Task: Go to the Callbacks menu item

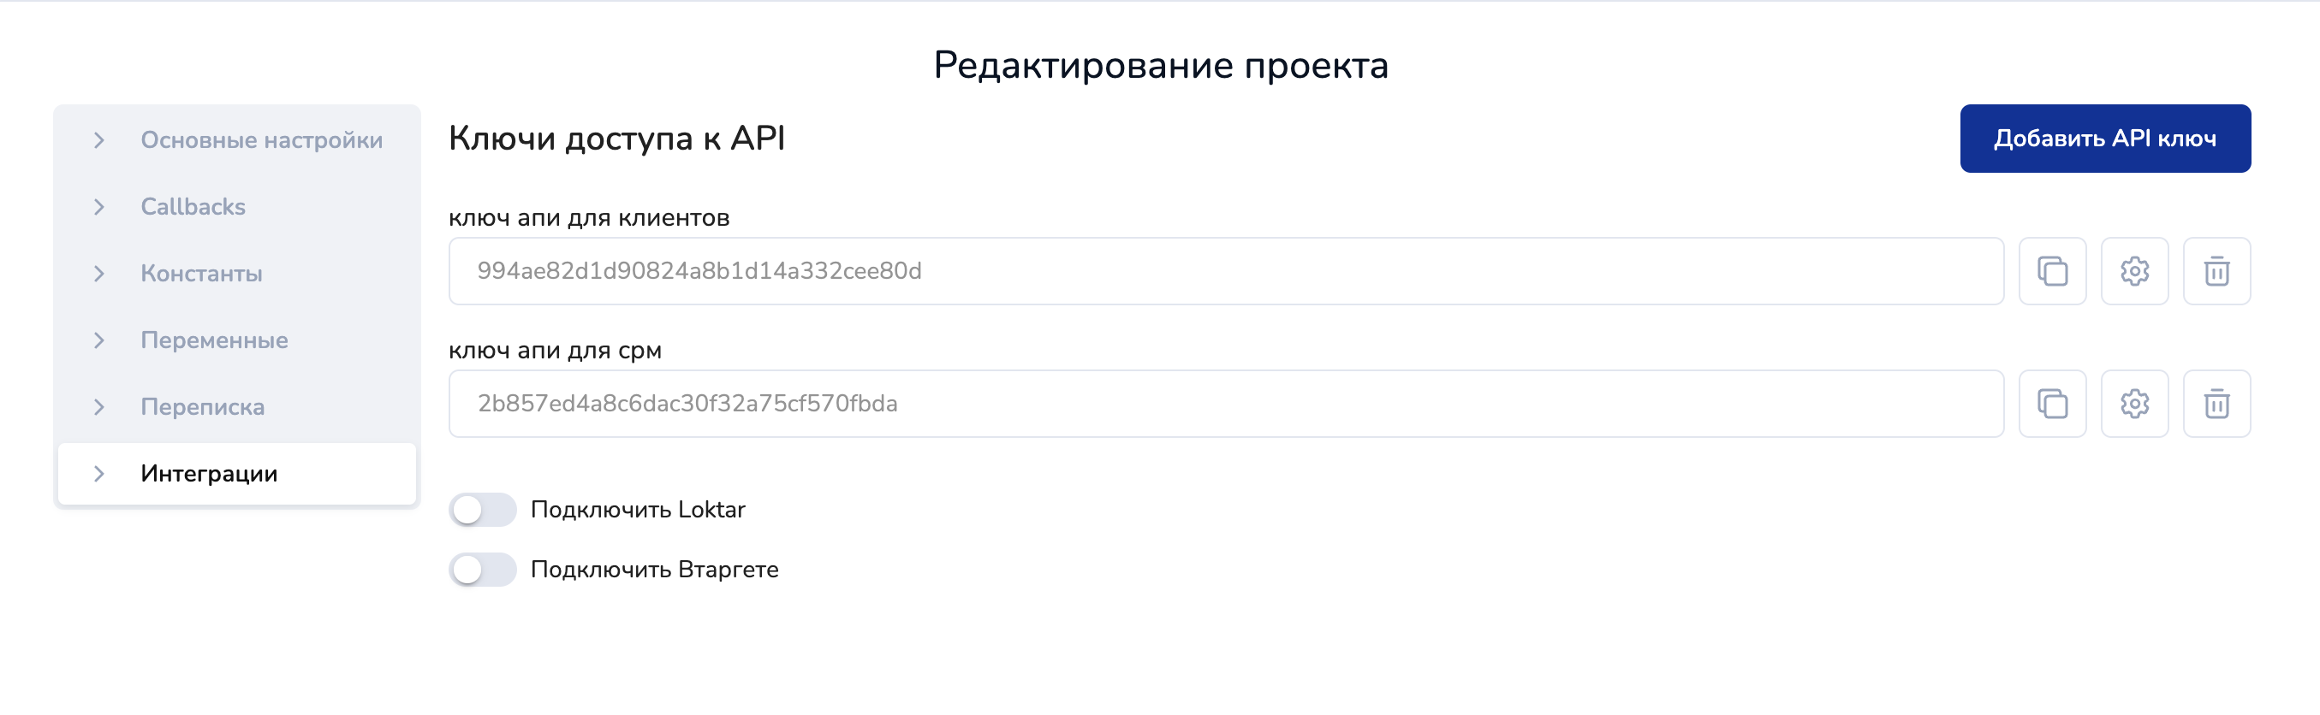Action: tap(193, 207)
